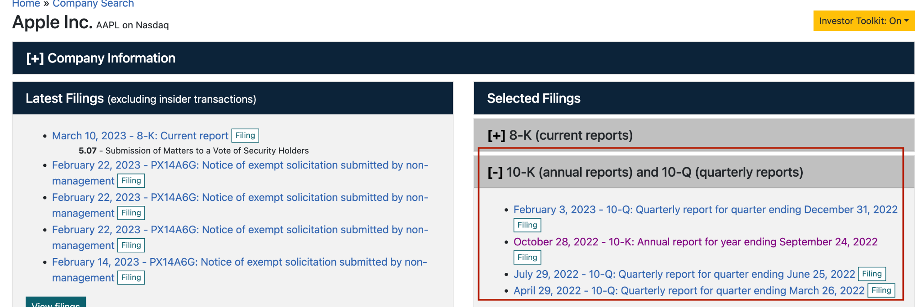Viewport: 921px width, 307px height.
Task: Open the October 28, 2022 10-K annual report
Action: [695, 242]
